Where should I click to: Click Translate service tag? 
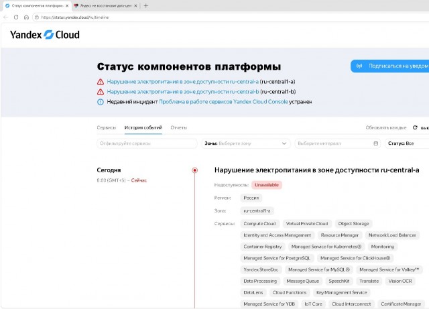point(369,281)
